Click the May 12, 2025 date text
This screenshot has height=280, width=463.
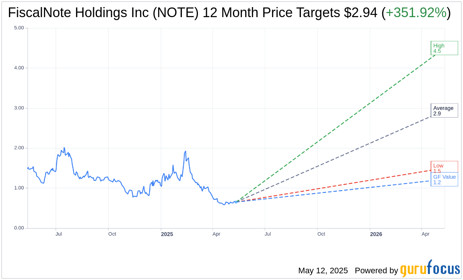(x=323, y=270)
